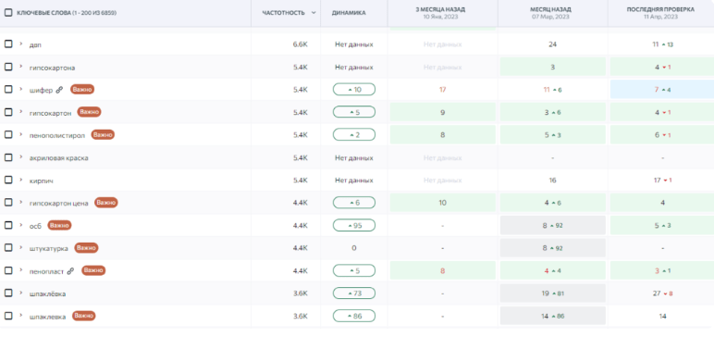Viewport: 714px width, 362px height.
Task: Click Частотность column header label
Action: pyautogui.click(x=283, y=13)
